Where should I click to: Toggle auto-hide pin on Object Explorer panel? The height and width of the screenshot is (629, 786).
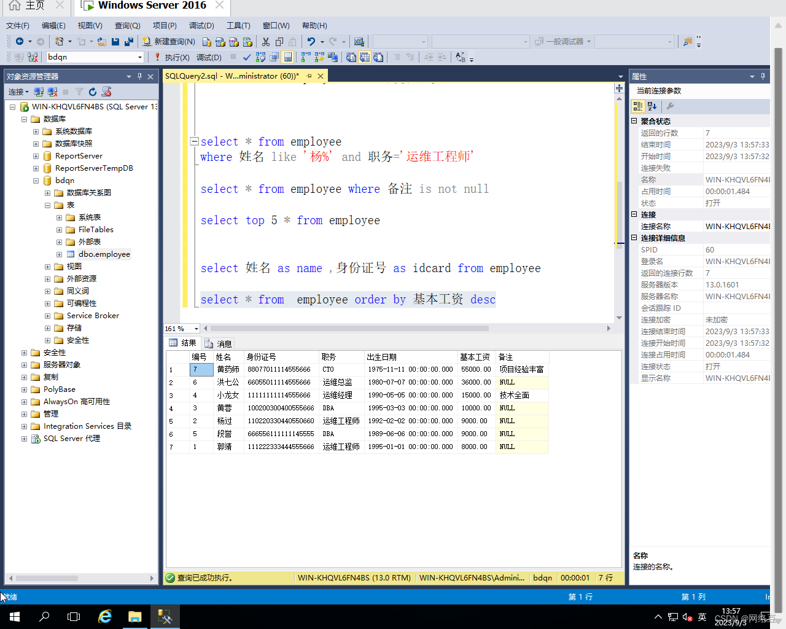[x=139, y=76]
